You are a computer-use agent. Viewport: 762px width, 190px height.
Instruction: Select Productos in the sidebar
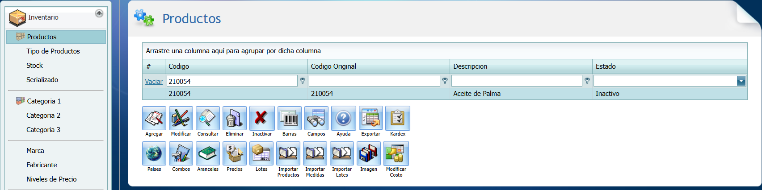[56, 37]
